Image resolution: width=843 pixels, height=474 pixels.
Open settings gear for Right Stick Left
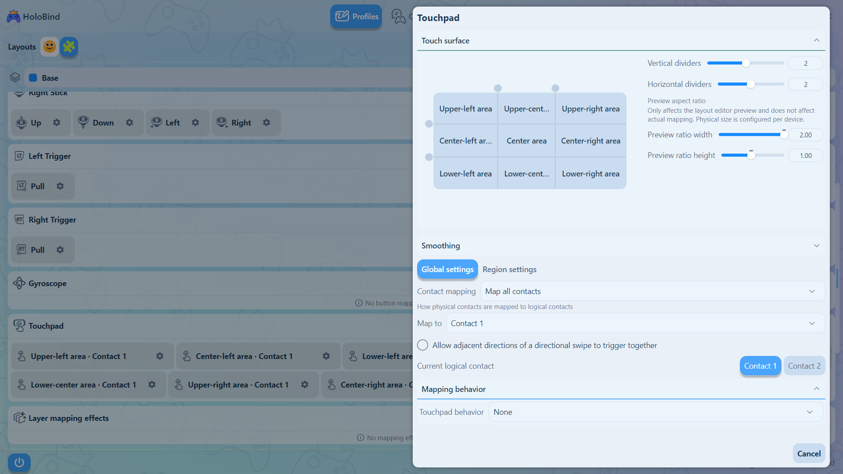195,122
